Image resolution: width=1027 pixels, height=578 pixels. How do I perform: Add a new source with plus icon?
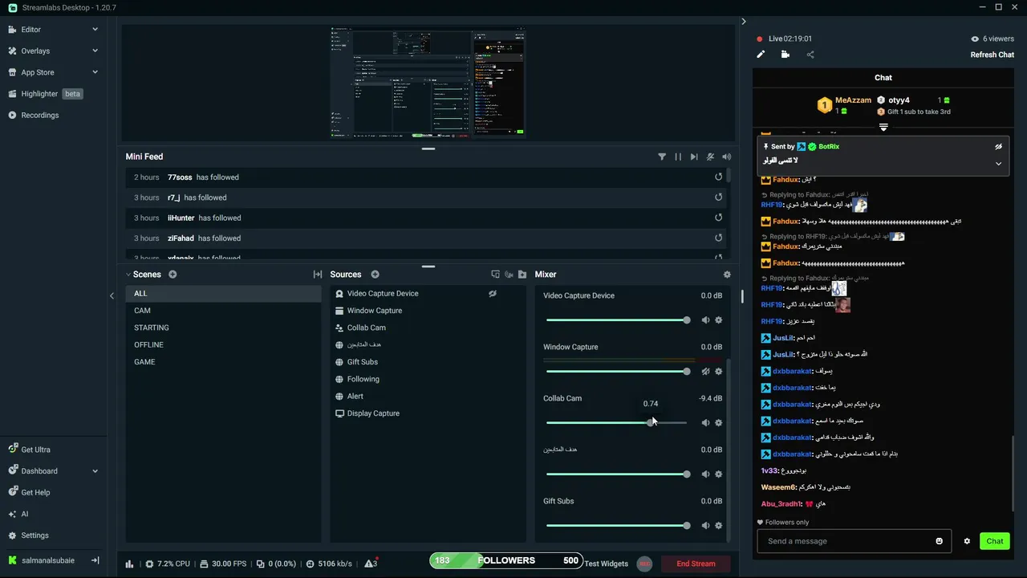pyautogui.click(x=375, y=275)
